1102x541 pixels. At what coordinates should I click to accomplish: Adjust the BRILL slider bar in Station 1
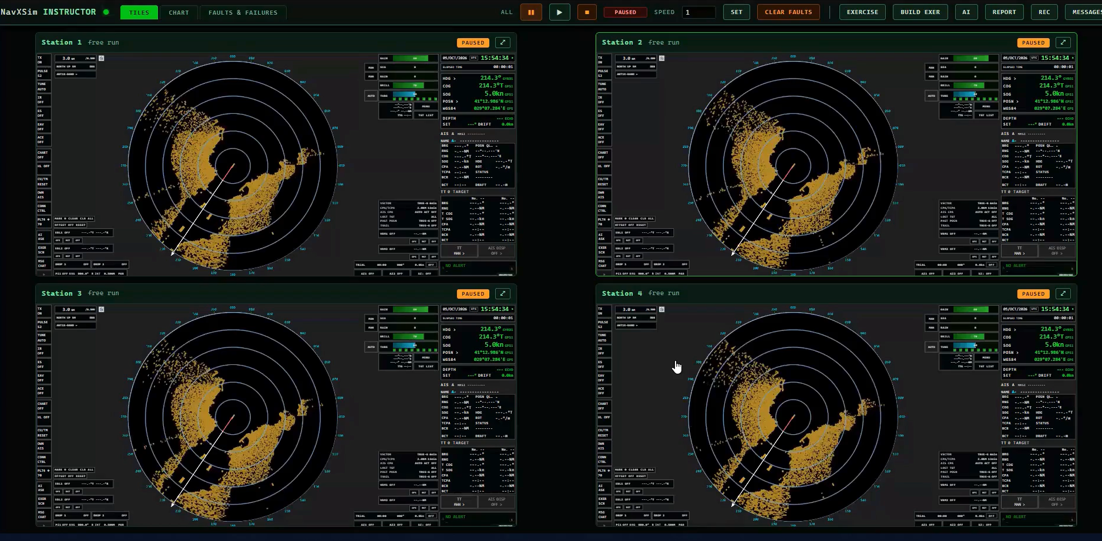click(x=414, y=85)
